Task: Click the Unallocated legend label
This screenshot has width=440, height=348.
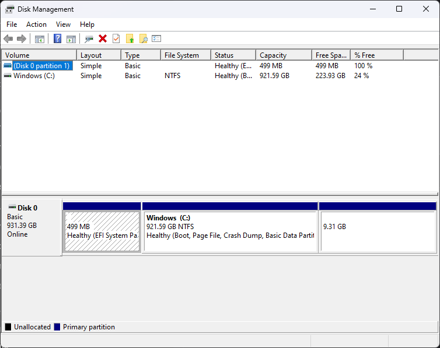Action: [x=32, y=327]
